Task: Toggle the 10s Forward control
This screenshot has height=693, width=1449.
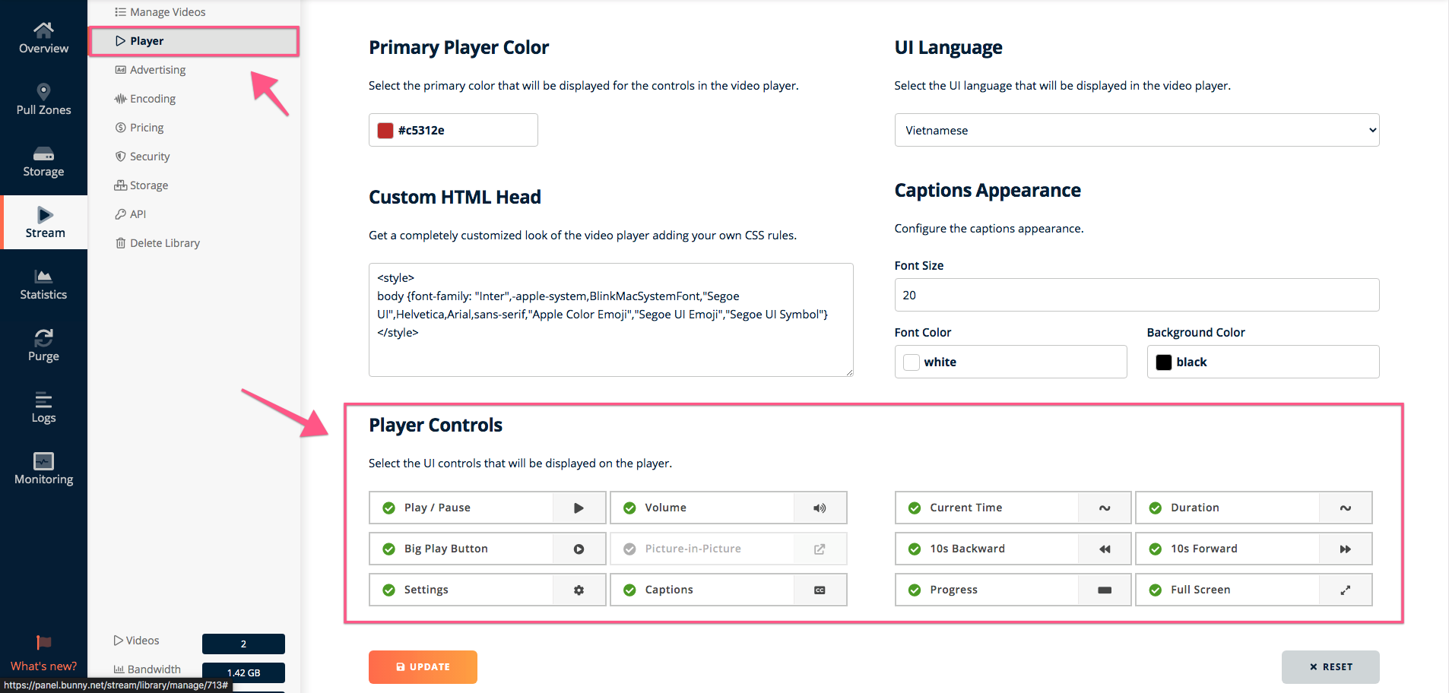Action: [1156, 549]
